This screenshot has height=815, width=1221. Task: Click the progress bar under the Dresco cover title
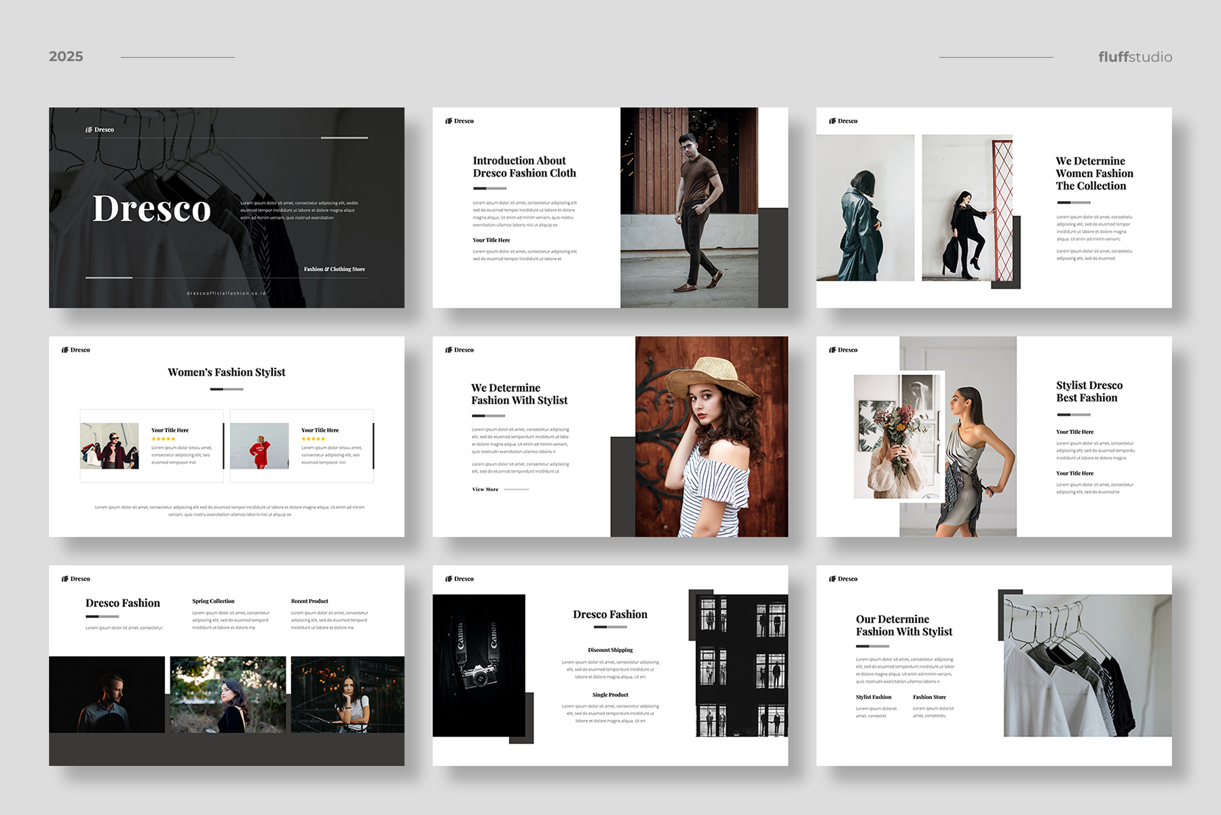[109, 277]
